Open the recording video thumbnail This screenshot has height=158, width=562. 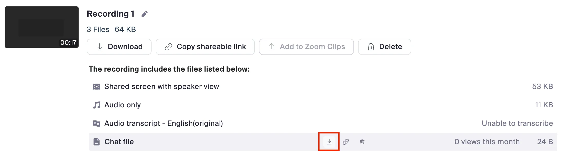click(42, 27)
